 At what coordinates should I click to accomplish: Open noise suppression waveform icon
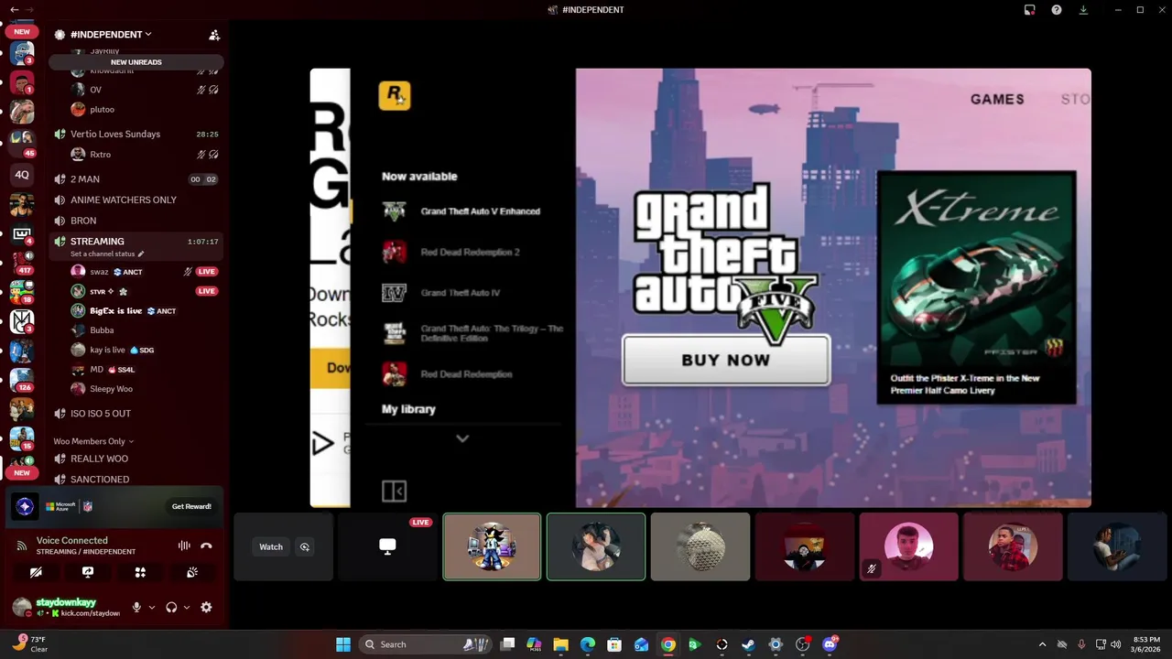pos(184,546)
